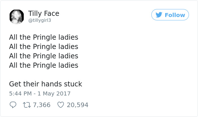198x117 pixels.
Task: Select the fourth "All the Pringle ladies" line
Action: (44, 65)
